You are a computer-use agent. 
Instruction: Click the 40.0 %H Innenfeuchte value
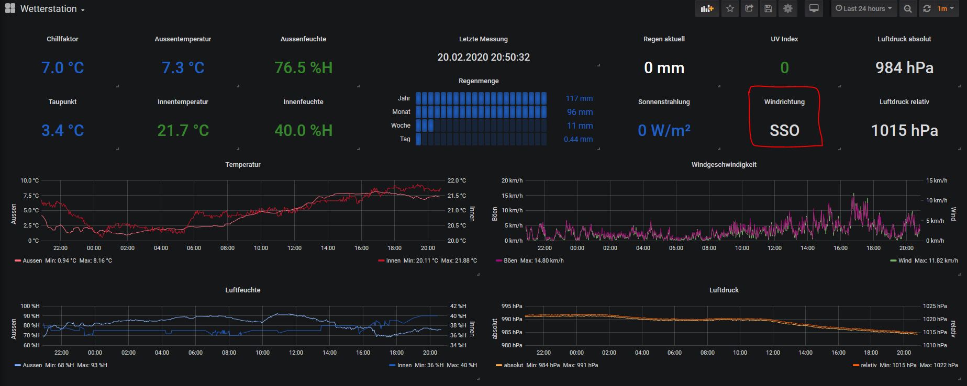point(303,130)
